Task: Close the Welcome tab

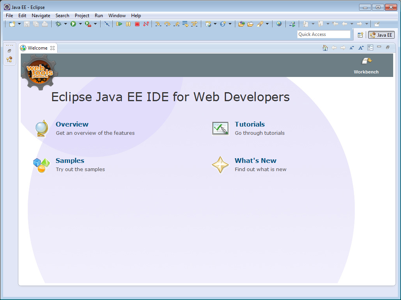Action: (52, 48)
